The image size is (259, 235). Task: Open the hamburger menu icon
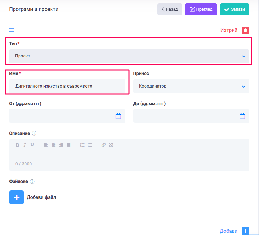(11, 30)
